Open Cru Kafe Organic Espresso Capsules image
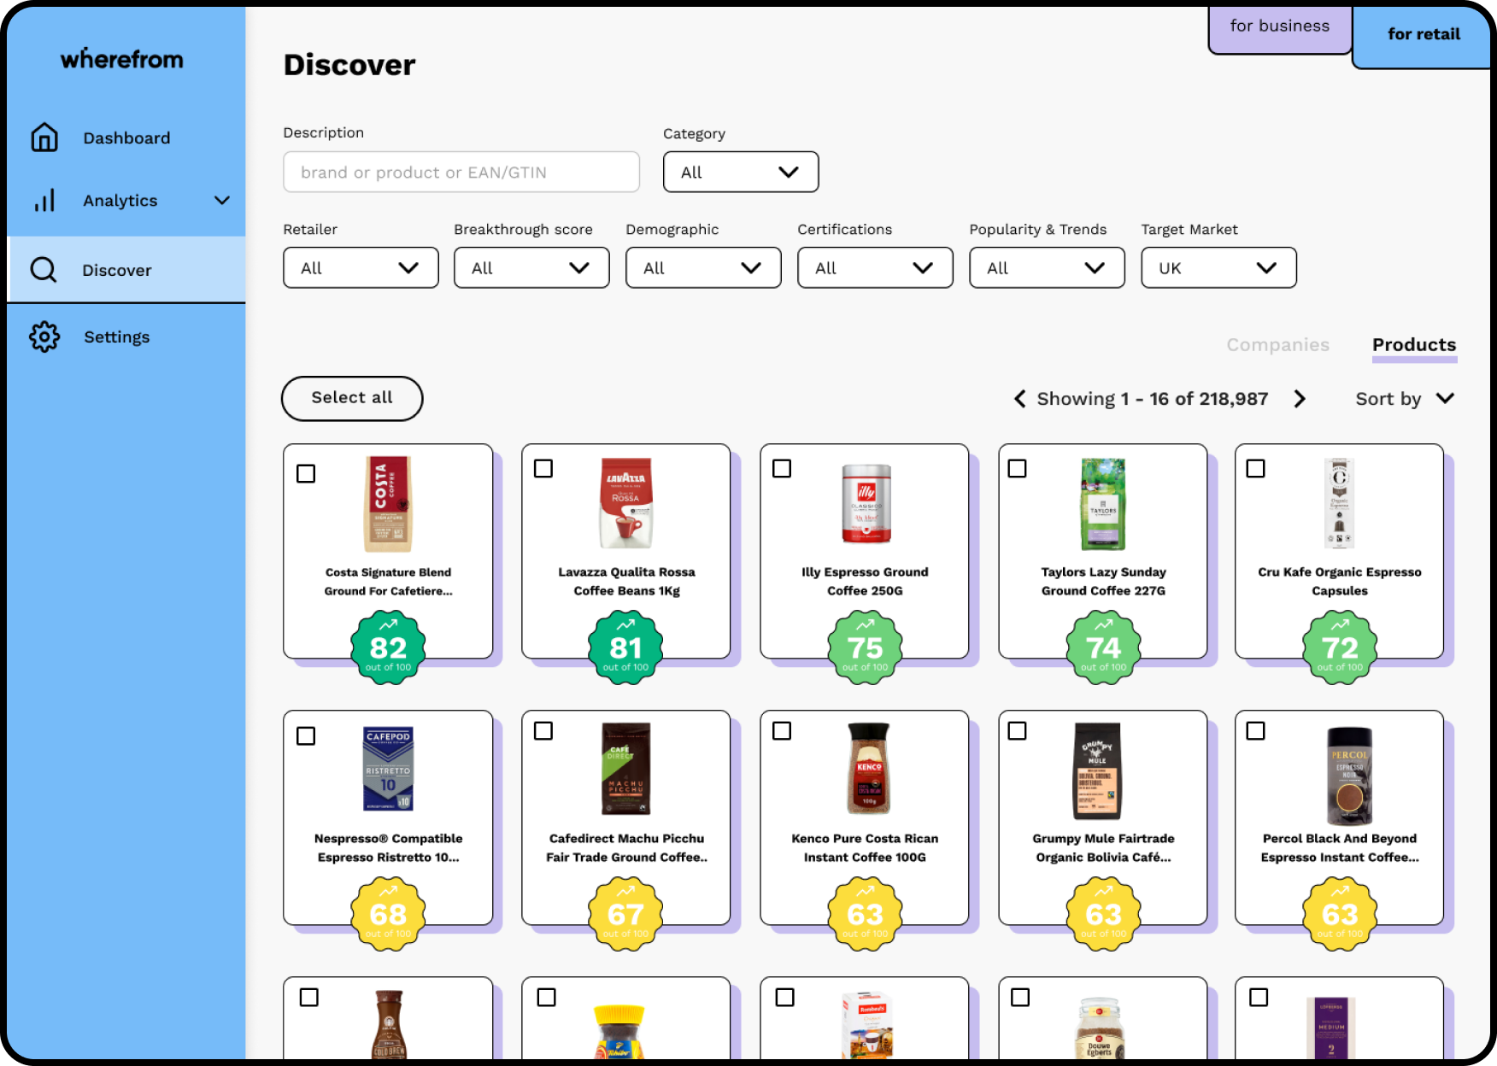Image resolution: width=1497 pixels, height=1066 pixels. (x=1339, y=504)
